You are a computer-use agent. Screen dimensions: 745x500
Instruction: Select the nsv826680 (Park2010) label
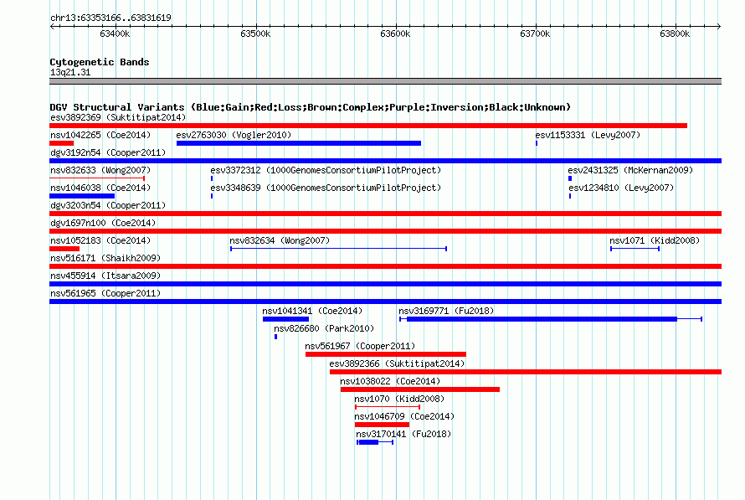(x=324, y=328)
